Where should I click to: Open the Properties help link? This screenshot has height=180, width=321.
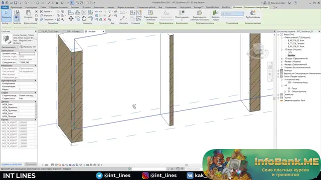point(12,164)
